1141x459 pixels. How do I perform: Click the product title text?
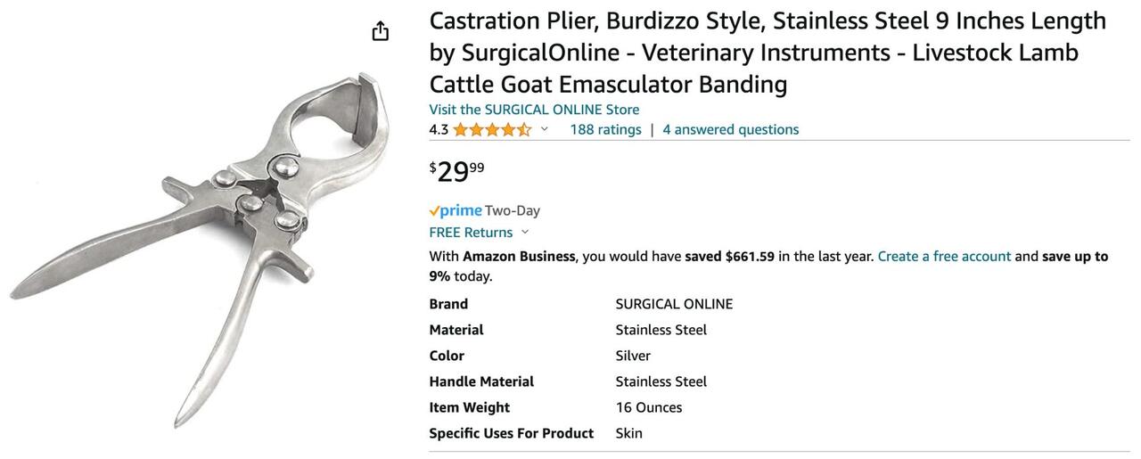pyautogui.click(x=767, y=52)
